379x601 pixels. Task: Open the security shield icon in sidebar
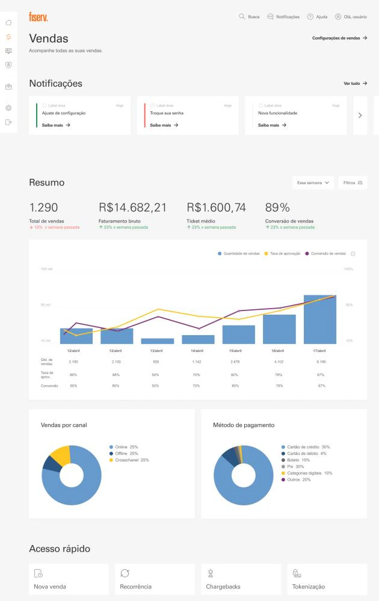pos(8,65)
